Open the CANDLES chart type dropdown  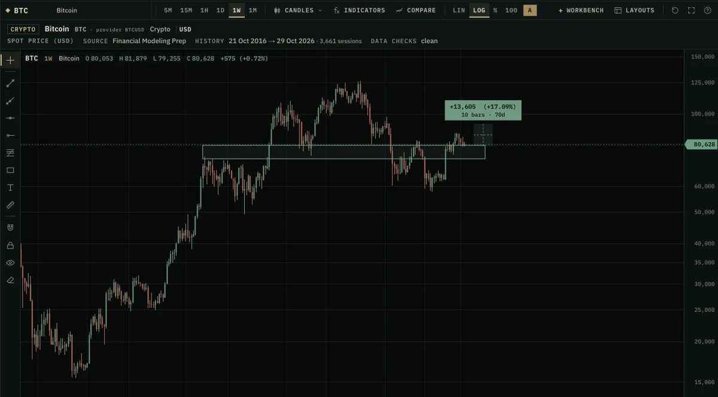tap(298, 10)
